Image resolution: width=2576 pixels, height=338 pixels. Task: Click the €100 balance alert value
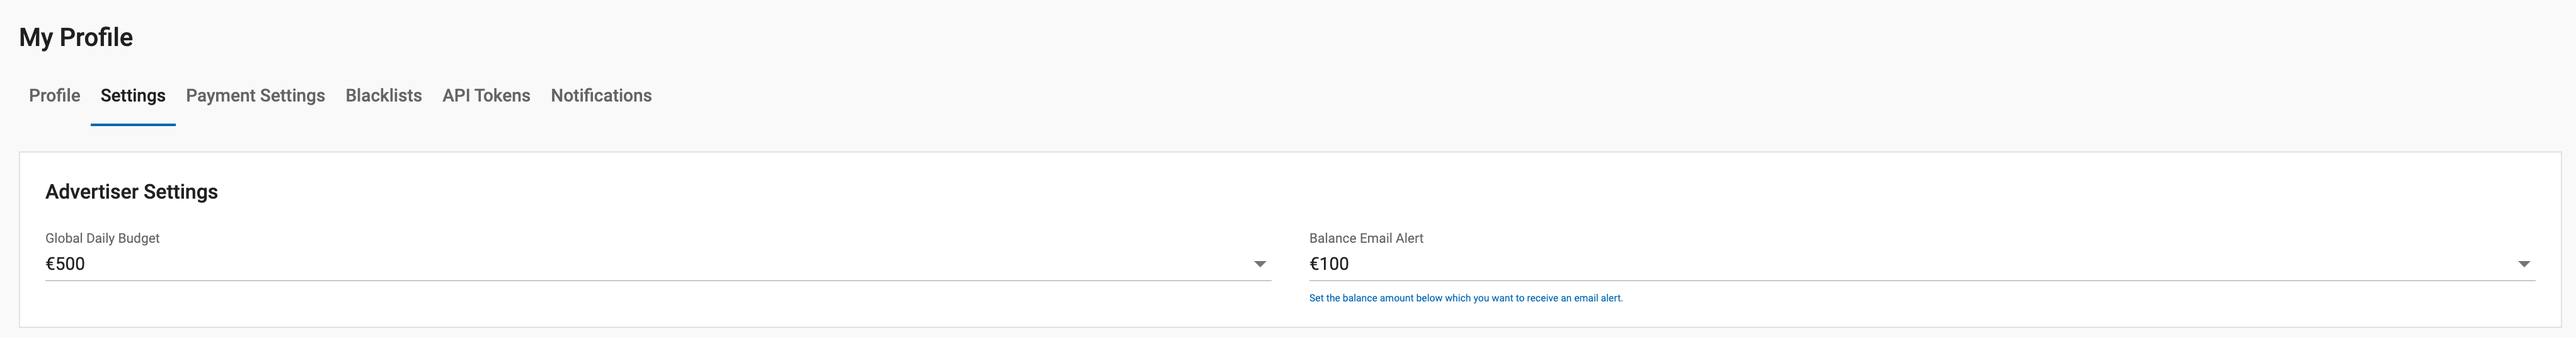[1329, 264]
